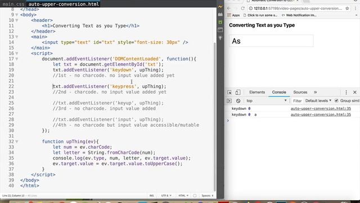This screenshot has height=203, width=360.
Task: Open the Apps grid in bookmarks bar
Action: [x=229, y=15]
